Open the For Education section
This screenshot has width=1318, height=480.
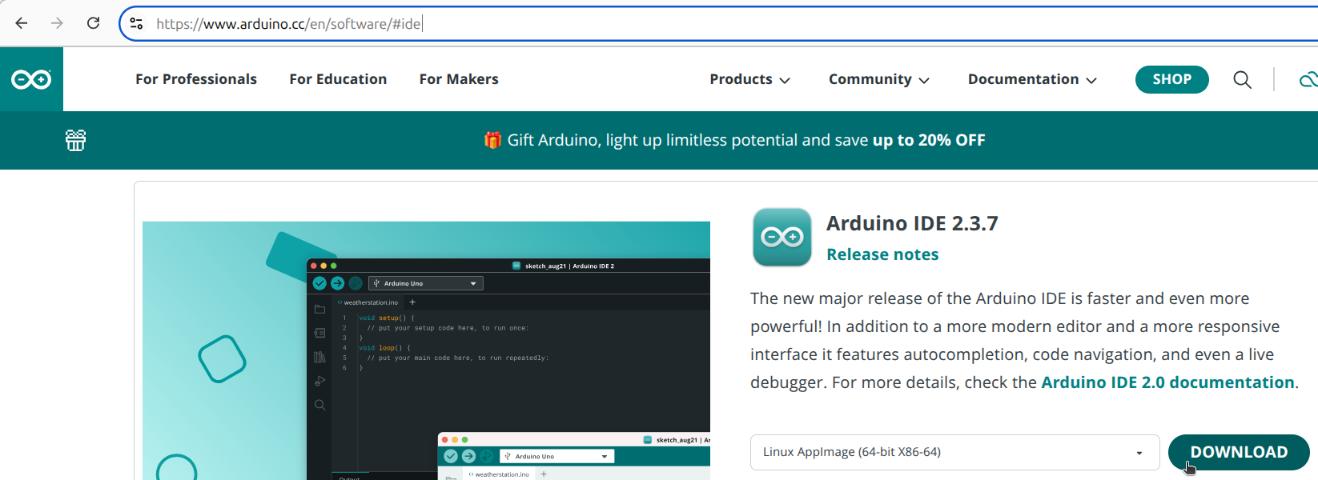tap(338, 79)
